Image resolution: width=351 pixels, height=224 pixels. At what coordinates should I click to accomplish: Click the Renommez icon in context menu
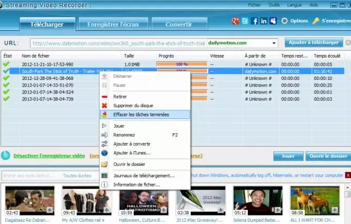point(104,135)
